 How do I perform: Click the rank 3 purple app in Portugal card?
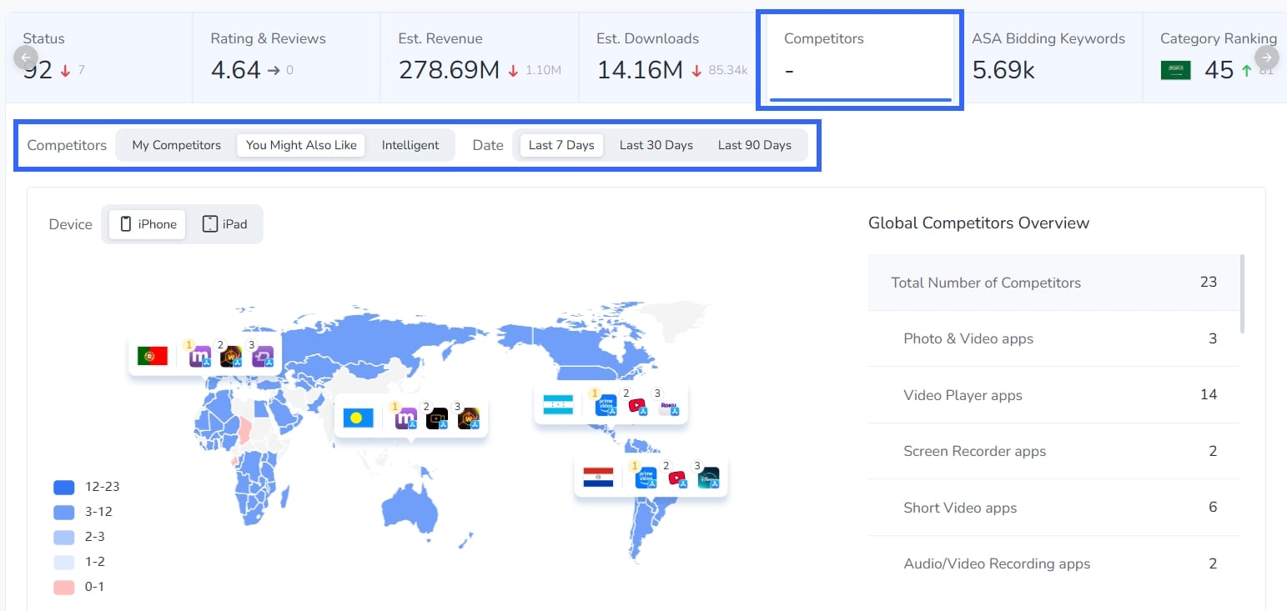263,357
